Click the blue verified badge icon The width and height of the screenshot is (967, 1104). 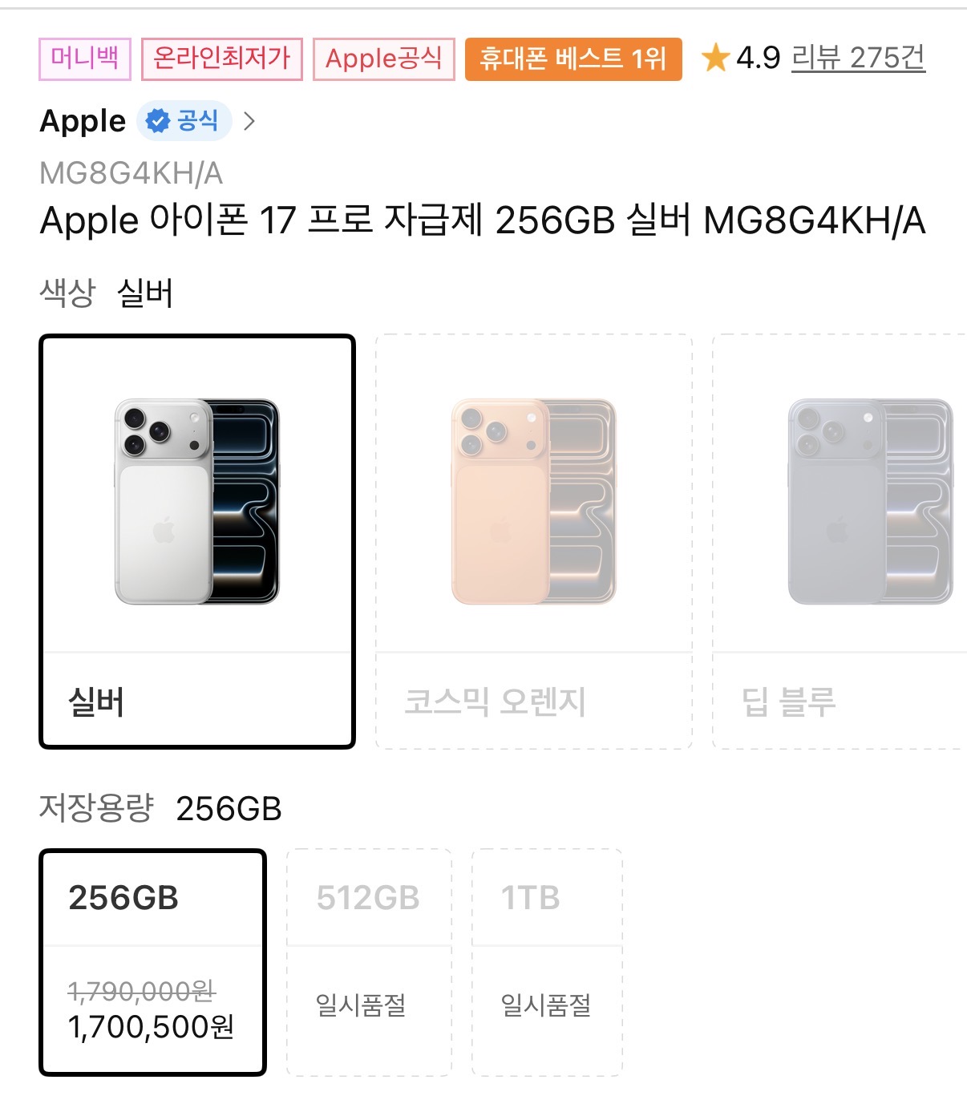click(x=158, y=121)
